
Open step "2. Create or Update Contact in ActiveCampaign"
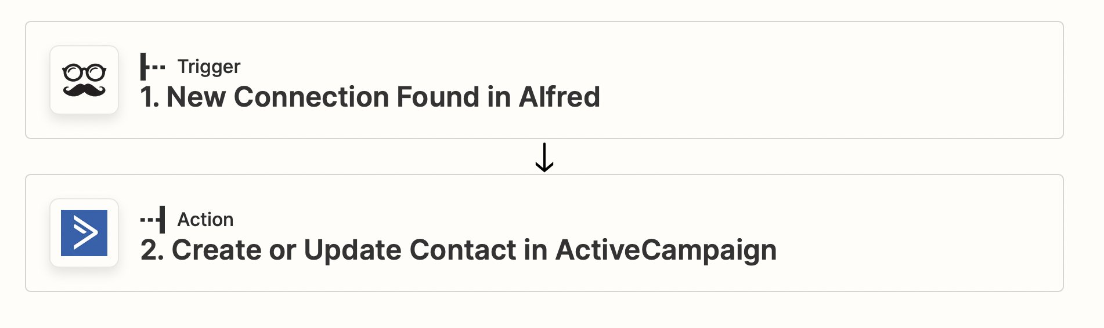click(459, 250)
